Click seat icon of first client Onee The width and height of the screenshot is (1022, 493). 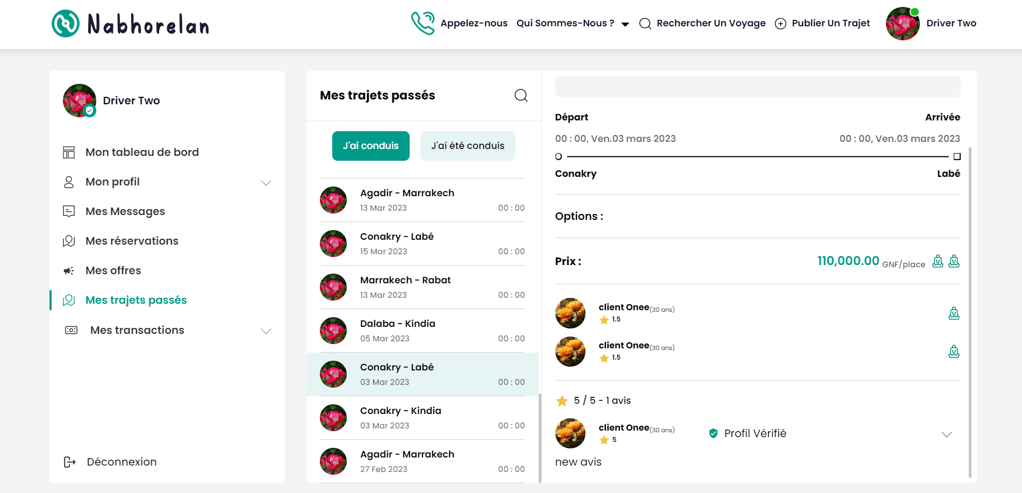pos(954,313)
